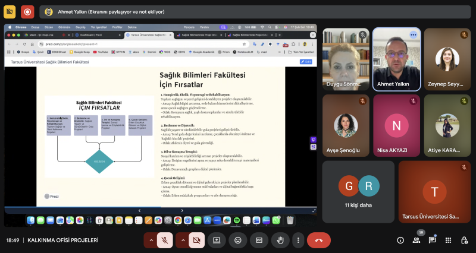
Task: Expand video settings arrow beside camera
Action: click(182, 240)
